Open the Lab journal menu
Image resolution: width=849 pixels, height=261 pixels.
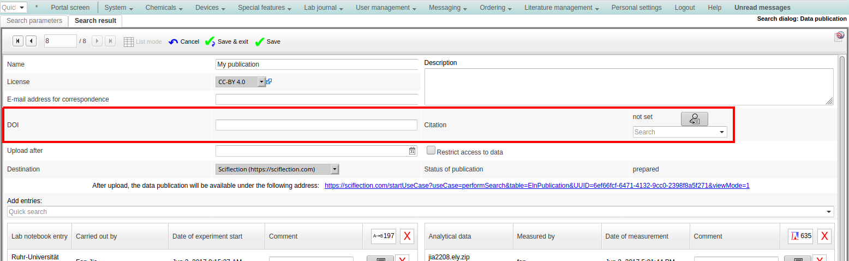(x=324, y=8)
